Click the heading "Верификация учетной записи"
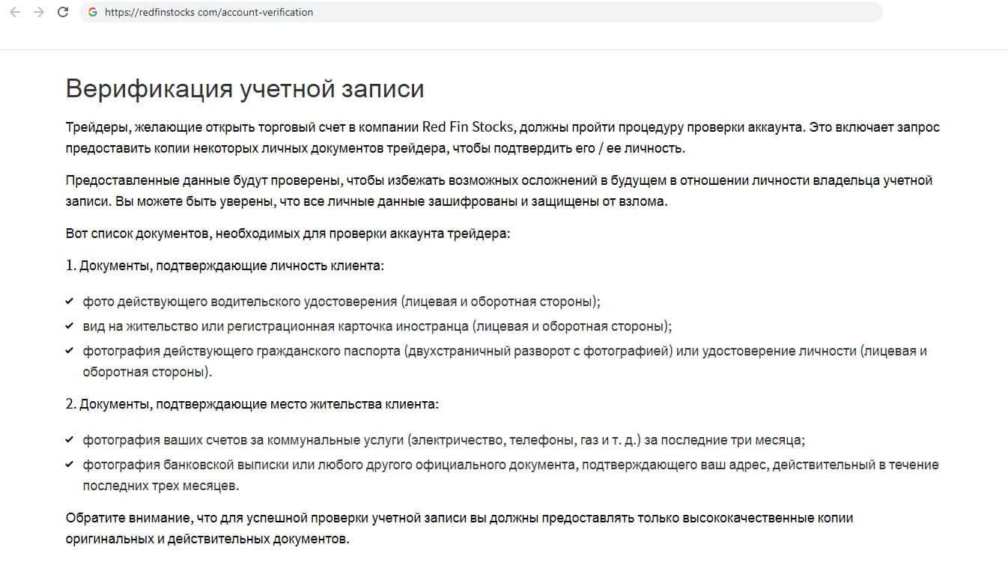The height and width of the screenshot is (571, 1008). [x=245, y=88]
